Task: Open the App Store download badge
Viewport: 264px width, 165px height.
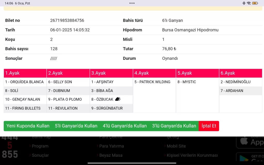Action: pyautogui.click(x=250, y=141)
